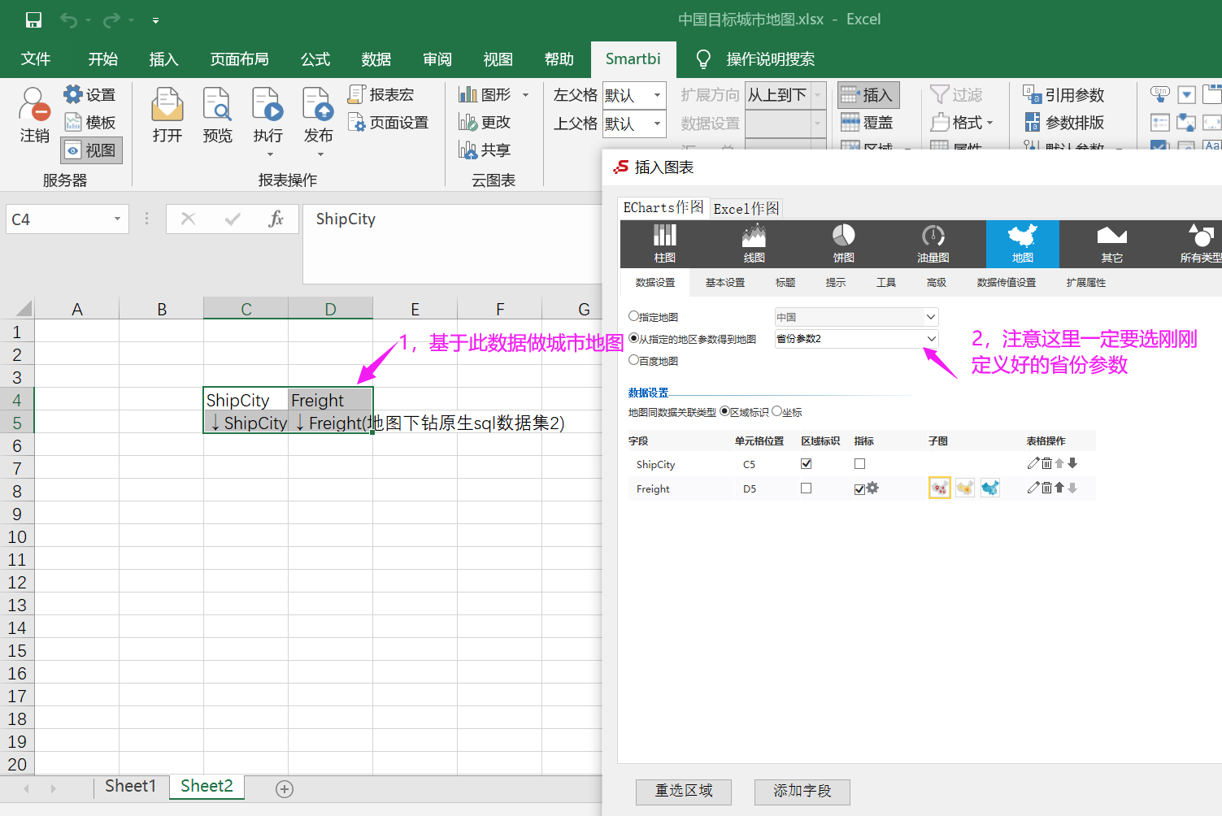Screen dimensions: 1222x816
Task: Open the 上父格 默认 dropdown
Action: point(657,124)
